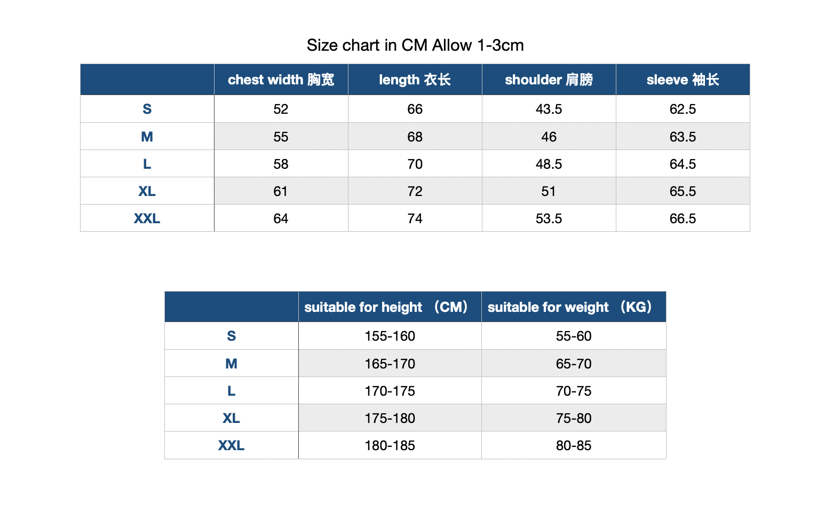Select the sleeve value 62.5
The height and width of the screenshot is (518, 825).
click(683, 109)
